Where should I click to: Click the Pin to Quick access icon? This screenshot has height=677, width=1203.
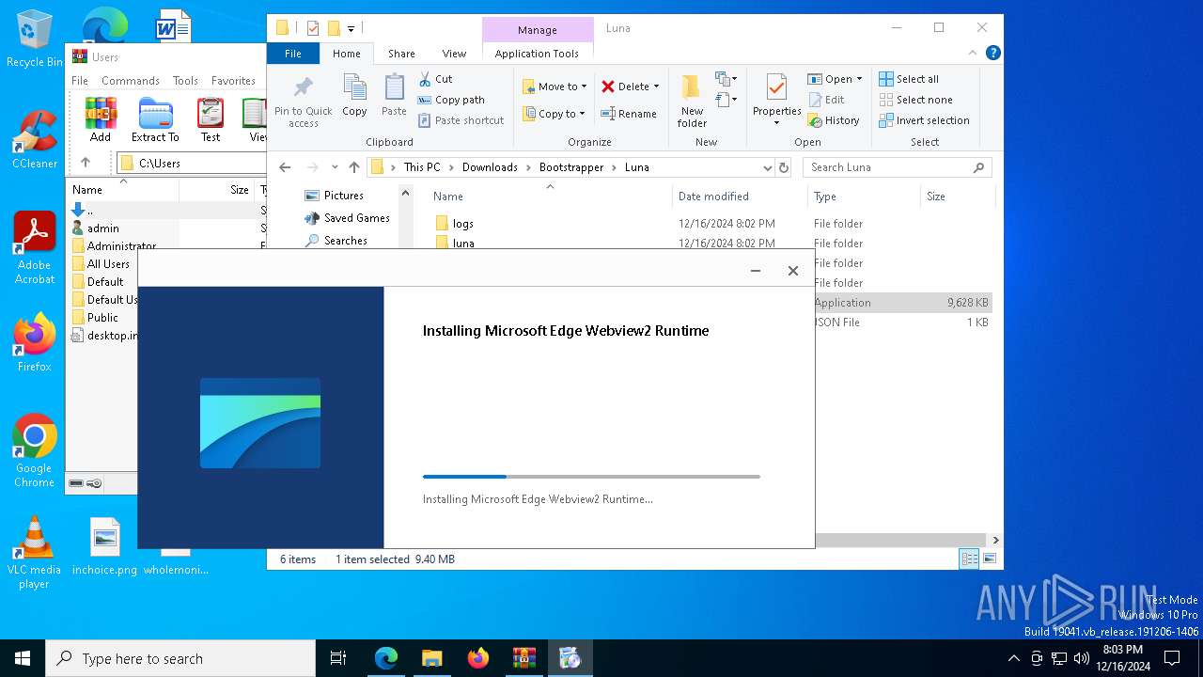pyautogui.click(x=303, y=102)
